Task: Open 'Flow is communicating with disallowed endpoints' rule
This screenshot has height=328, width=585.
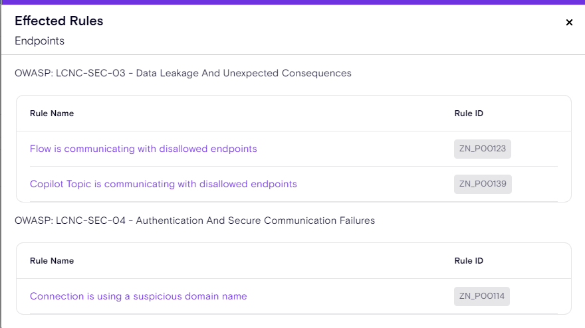Action: 143,149
